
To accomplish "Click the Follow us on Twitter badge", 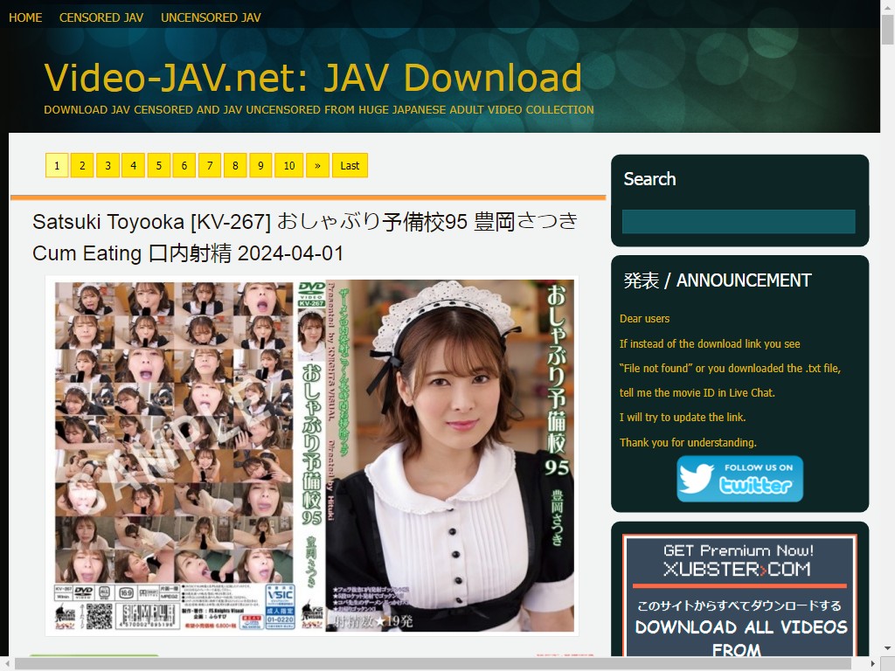I will pyautogui.click(x=739, y=479).
